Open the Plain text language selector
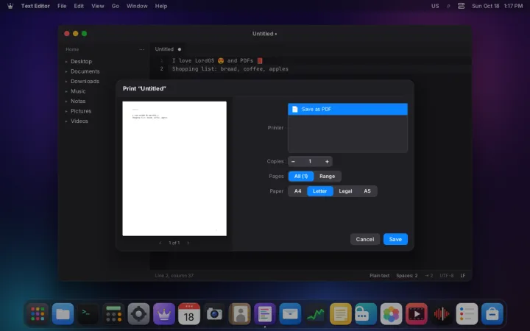Image resolution: width=530 pixels, height=331 pixels. pyautogui.click(x=379, y=276)
